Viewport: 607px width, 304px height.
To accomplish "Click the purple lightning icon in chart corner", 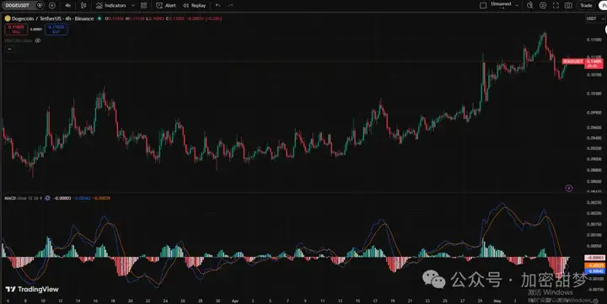I will click(569, 188).
